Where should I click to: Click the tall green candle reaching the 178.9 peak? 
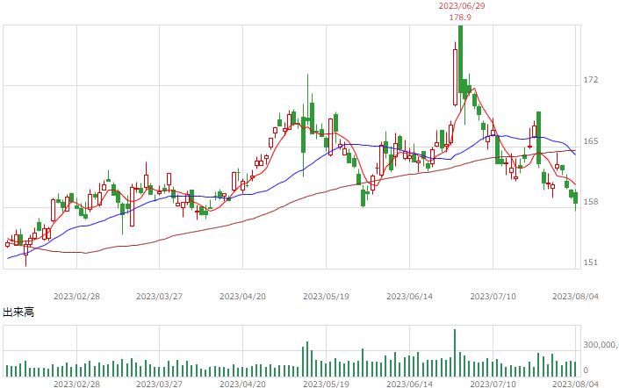(460, 59)
